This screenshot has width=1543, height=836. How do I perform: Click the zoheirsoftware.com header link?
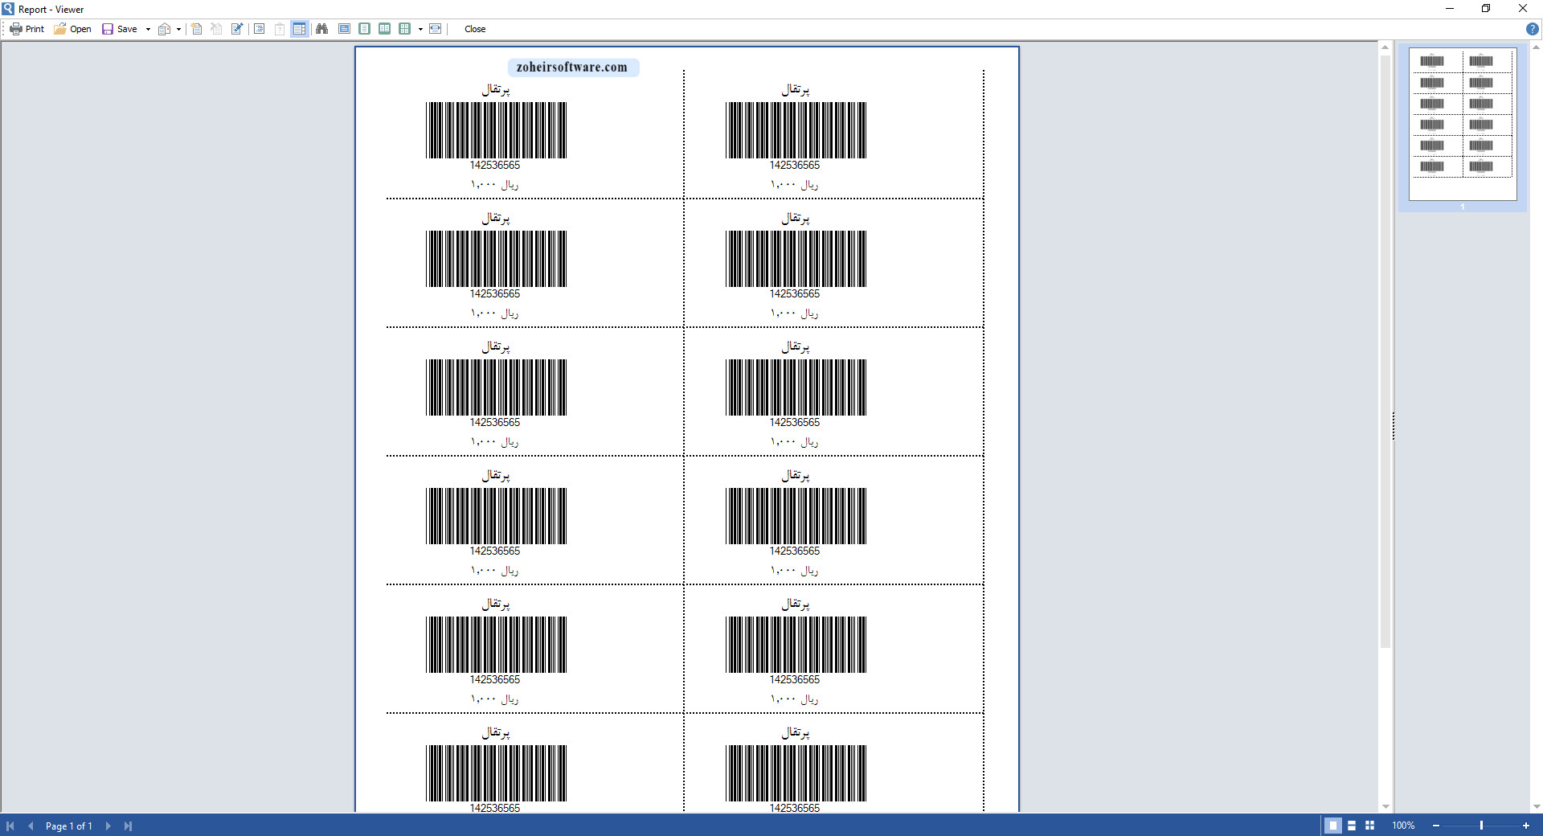pyautogui.click(x=572, y=68)
